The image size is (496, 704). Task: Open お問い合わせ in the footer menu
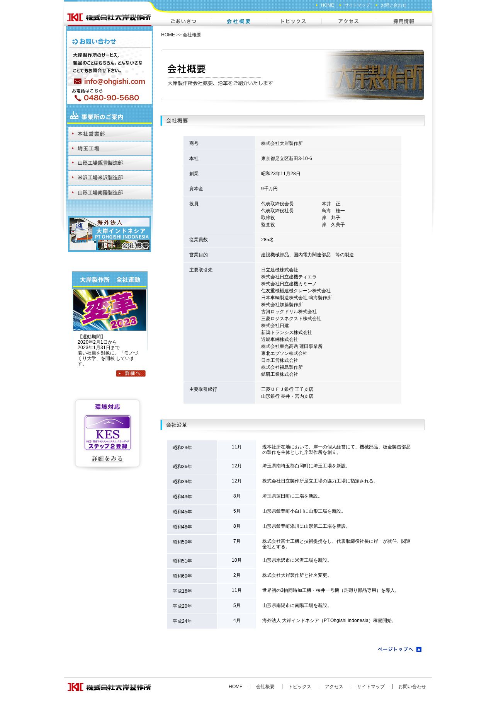(412, 687)
